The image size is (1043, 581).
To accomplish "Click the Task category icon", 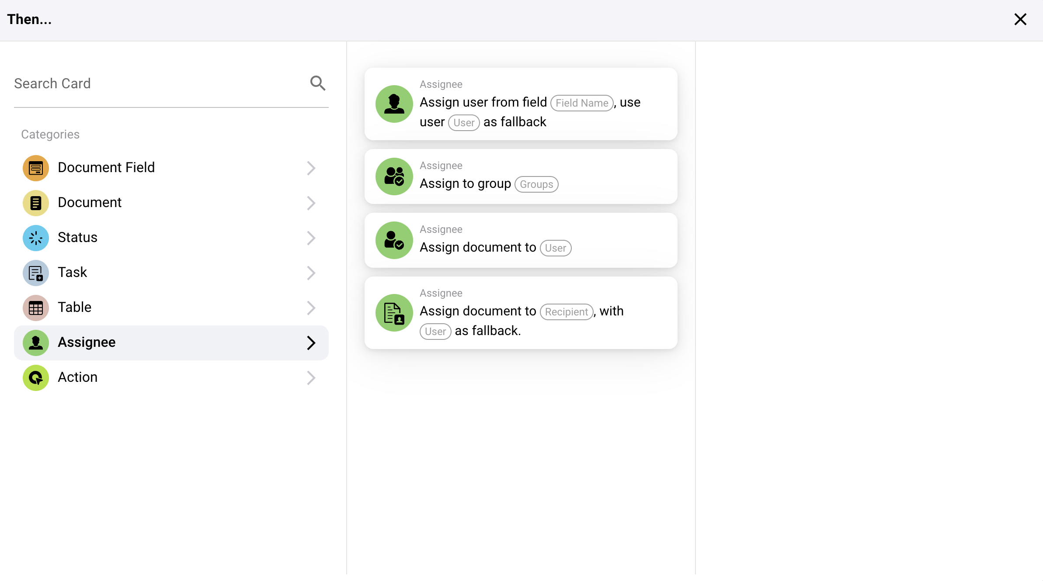I will pos(36,273).
